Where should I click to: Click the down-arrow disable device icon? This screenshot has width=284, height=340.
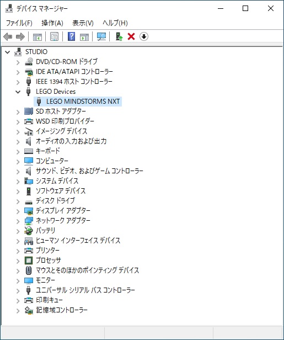(x=144, y=36)
